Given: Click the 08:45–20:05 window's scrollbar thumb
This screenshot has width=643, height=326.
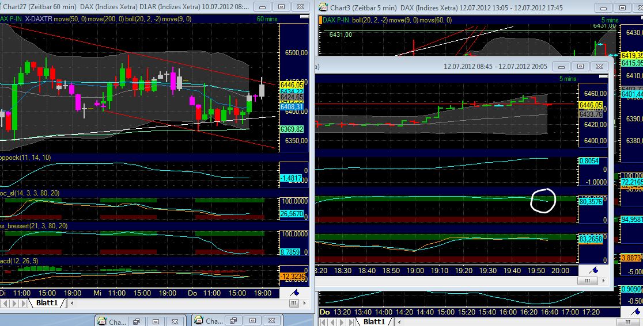Looking at the screenshot, I should 587,281.
